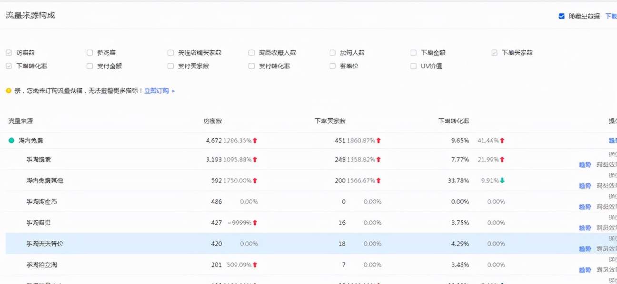Image resolution: width=617 pixels, height=284 pixels.
Task: Open 趋势 link for 手淘搜索 row
Action: (x=585, y=165)
